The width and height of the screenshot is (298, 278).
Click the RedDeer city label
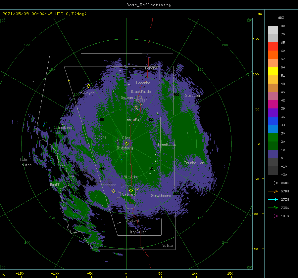140,100
